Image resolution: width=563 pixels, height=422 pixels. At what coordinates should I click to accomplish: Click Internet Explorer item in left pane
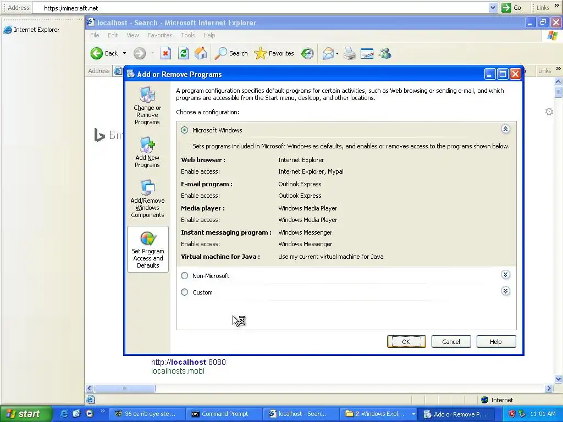tap(31, 30)
